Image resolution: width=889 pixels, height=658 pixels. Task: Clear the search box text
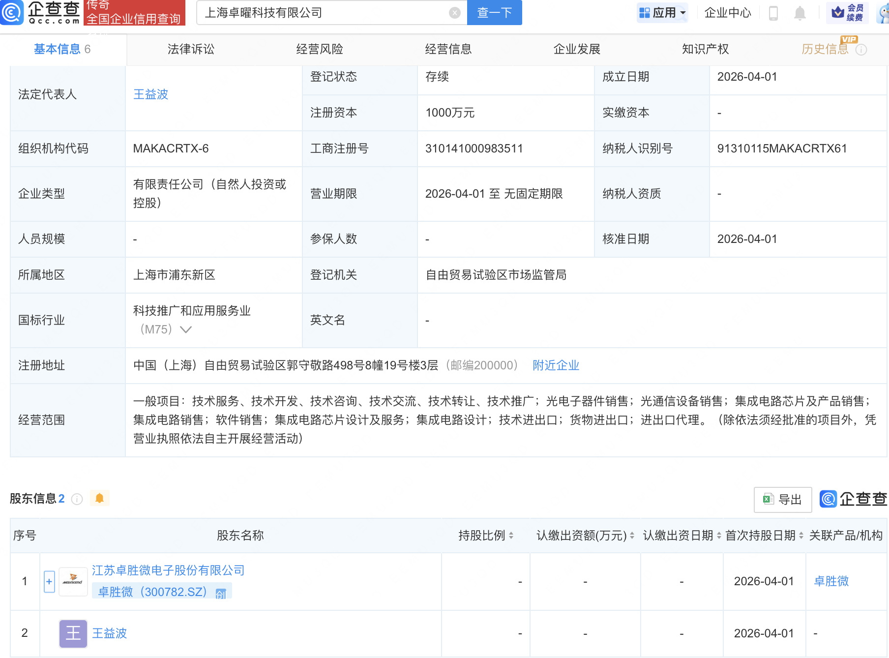455,13
